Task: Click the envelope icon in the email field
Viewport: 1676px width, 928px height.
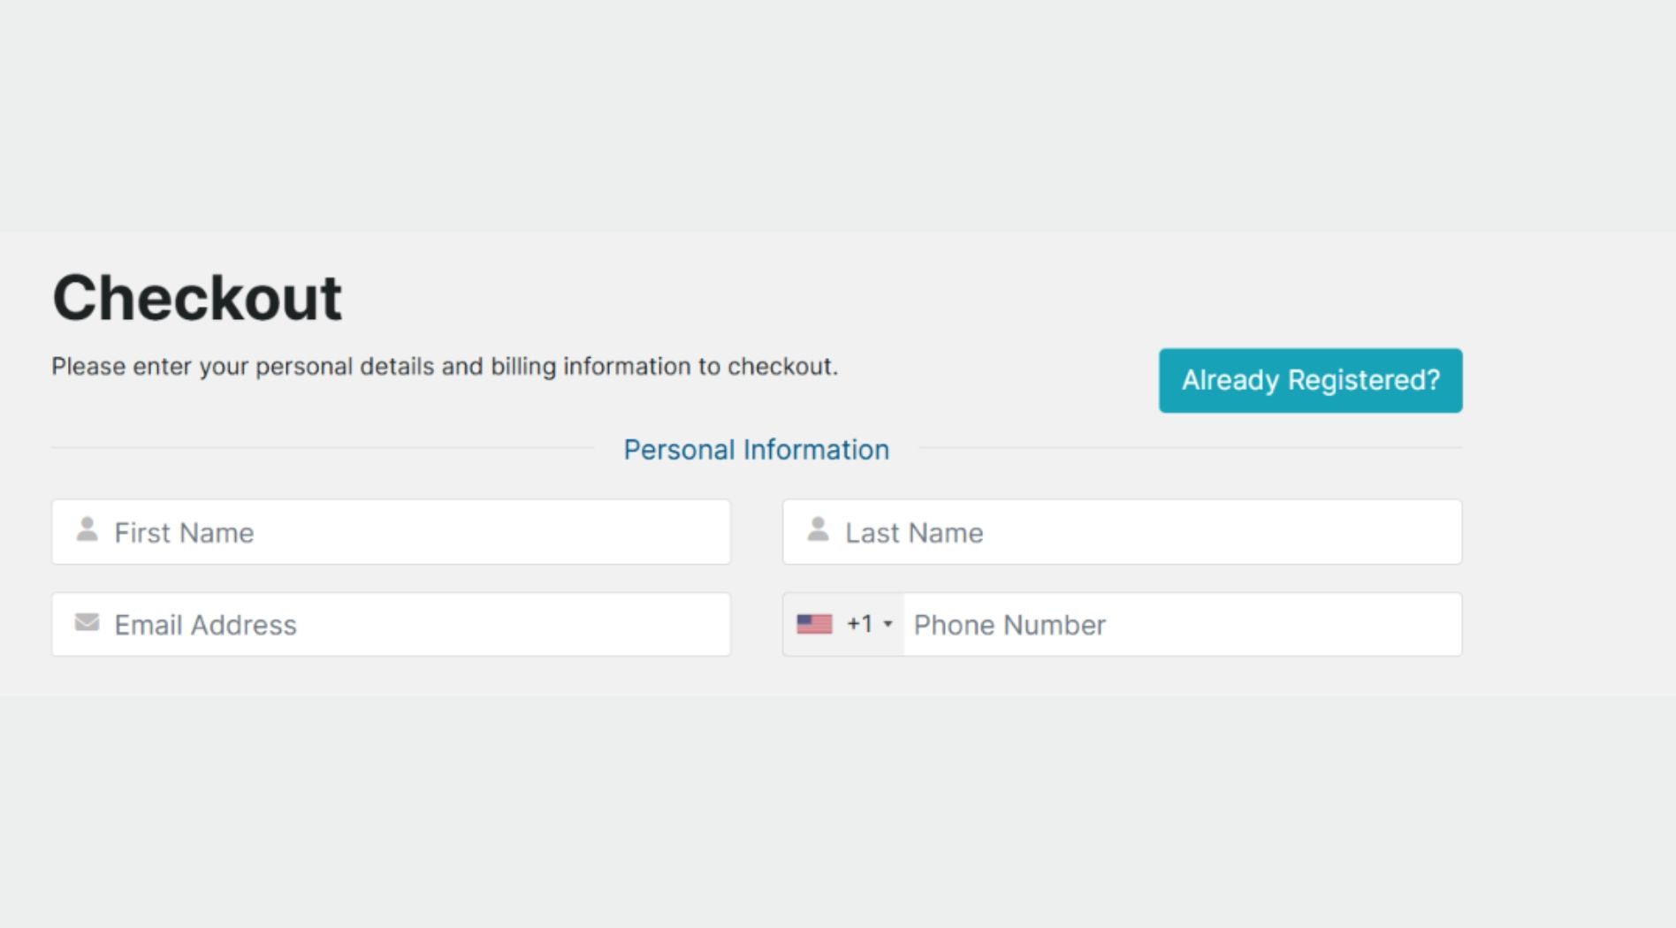Action: point(87,622)
